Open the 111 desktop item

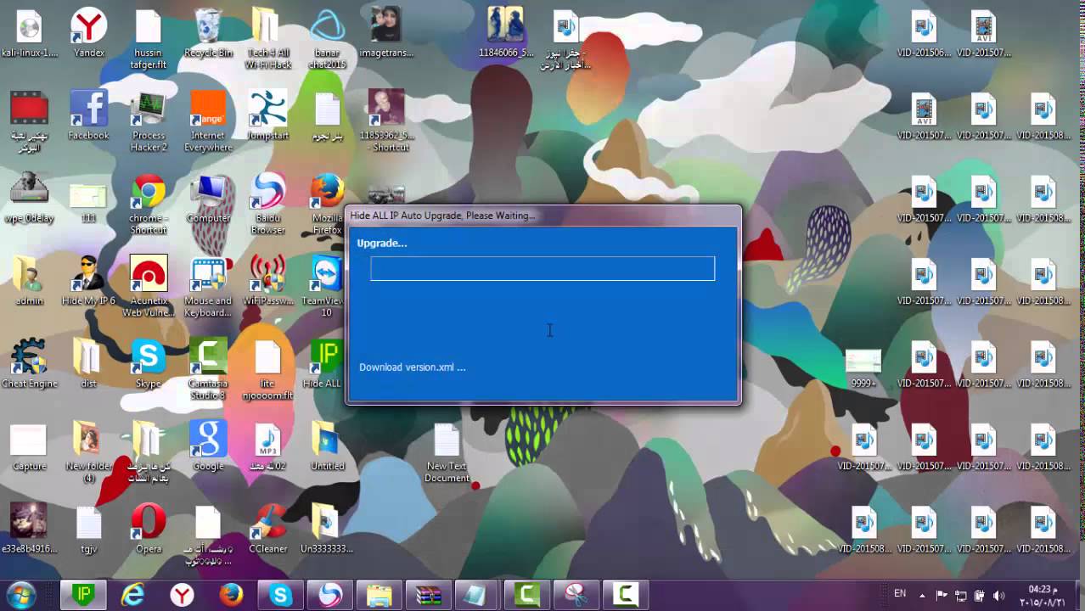(x=88, y=204)
